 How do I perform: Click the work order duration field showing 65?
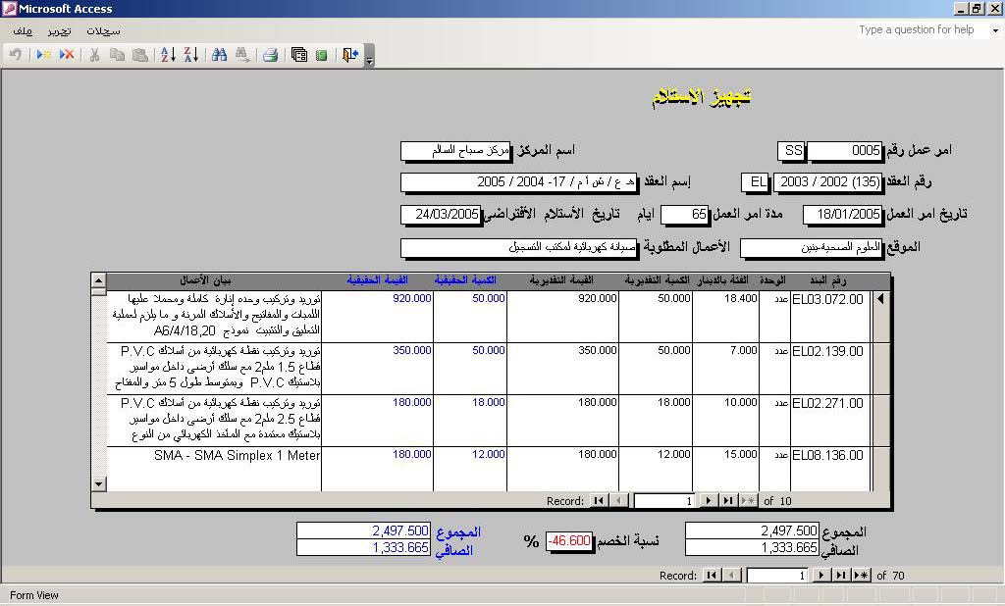tap(685, 215)
